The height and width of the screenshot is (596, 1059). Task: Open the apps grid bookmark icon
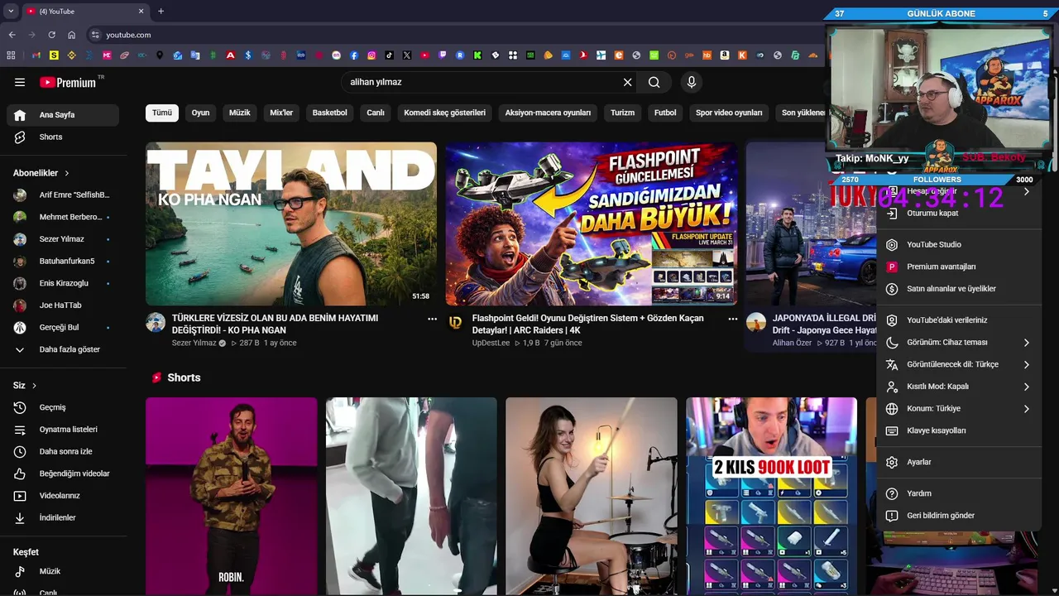click(x=11, y=55)
